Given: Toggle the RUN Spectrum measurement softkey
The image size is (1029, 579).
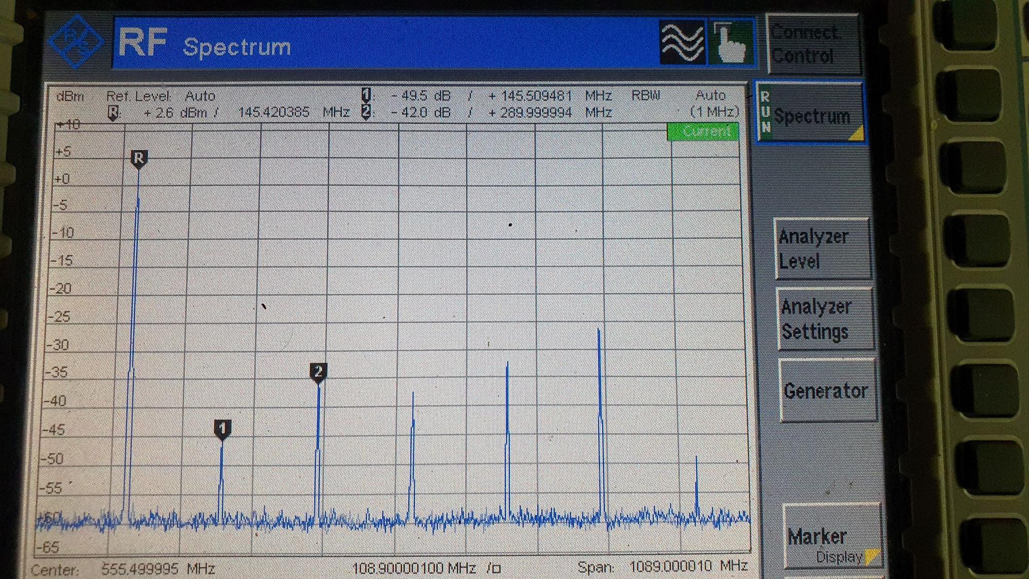Looking at the screenshot, I should [810, 112].
